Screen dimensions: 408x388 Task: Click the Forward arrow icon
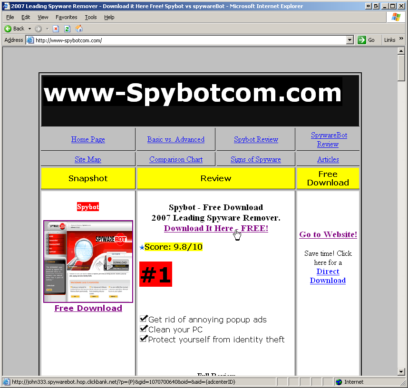[38, 29]
